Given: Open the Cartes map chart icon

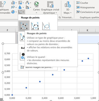Looking at the screenshot, I should [x=36, y=4].
